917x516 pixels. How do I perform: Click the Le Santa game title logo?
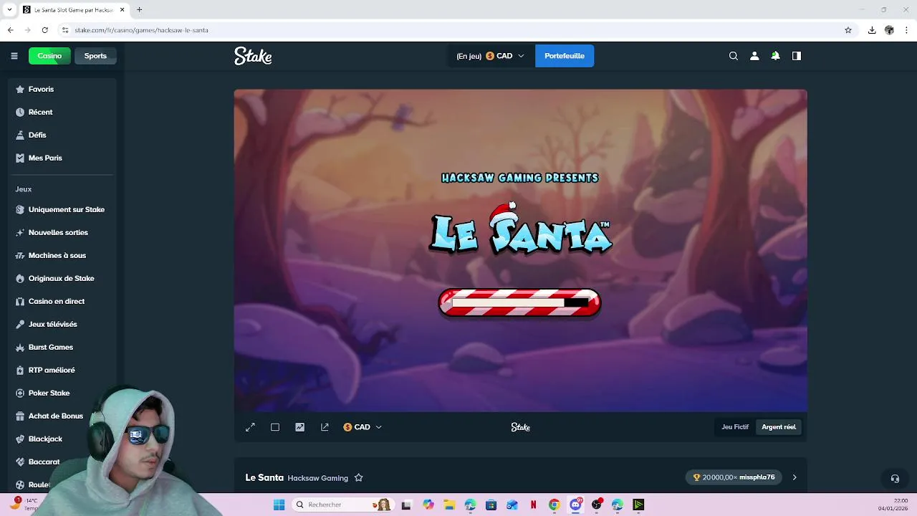pos(520,229)
